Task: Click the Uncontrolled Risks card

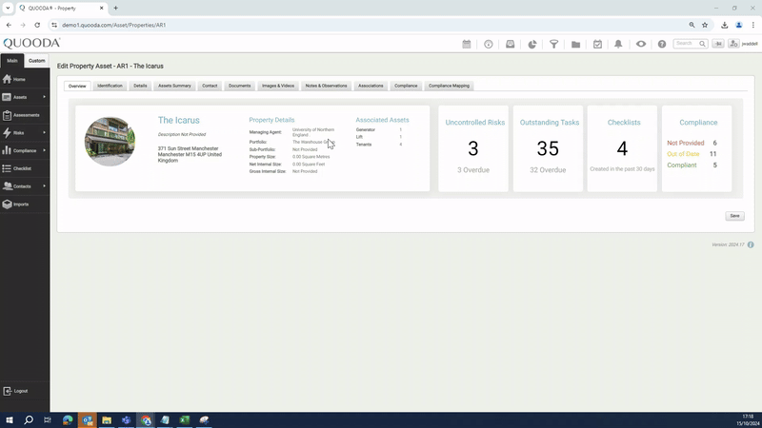Action: [473, 148]
